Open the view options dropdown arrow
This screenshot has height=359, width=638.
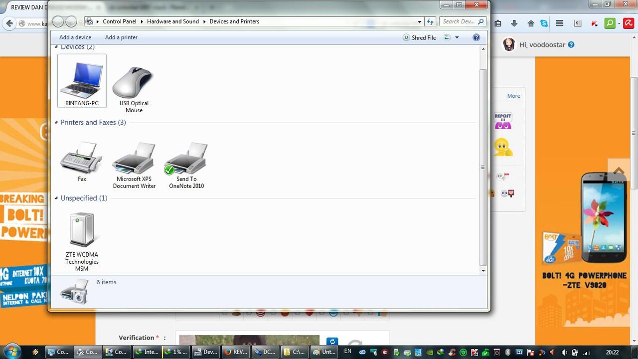coord(457,37)
